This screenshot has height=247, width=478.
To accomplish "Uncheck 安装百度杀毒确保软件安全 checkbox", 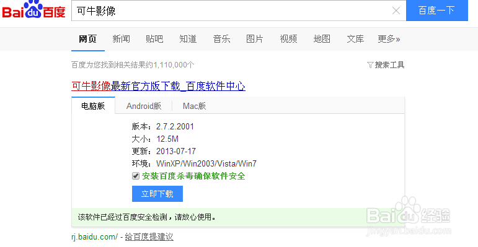I will click(x=136, y=176).
